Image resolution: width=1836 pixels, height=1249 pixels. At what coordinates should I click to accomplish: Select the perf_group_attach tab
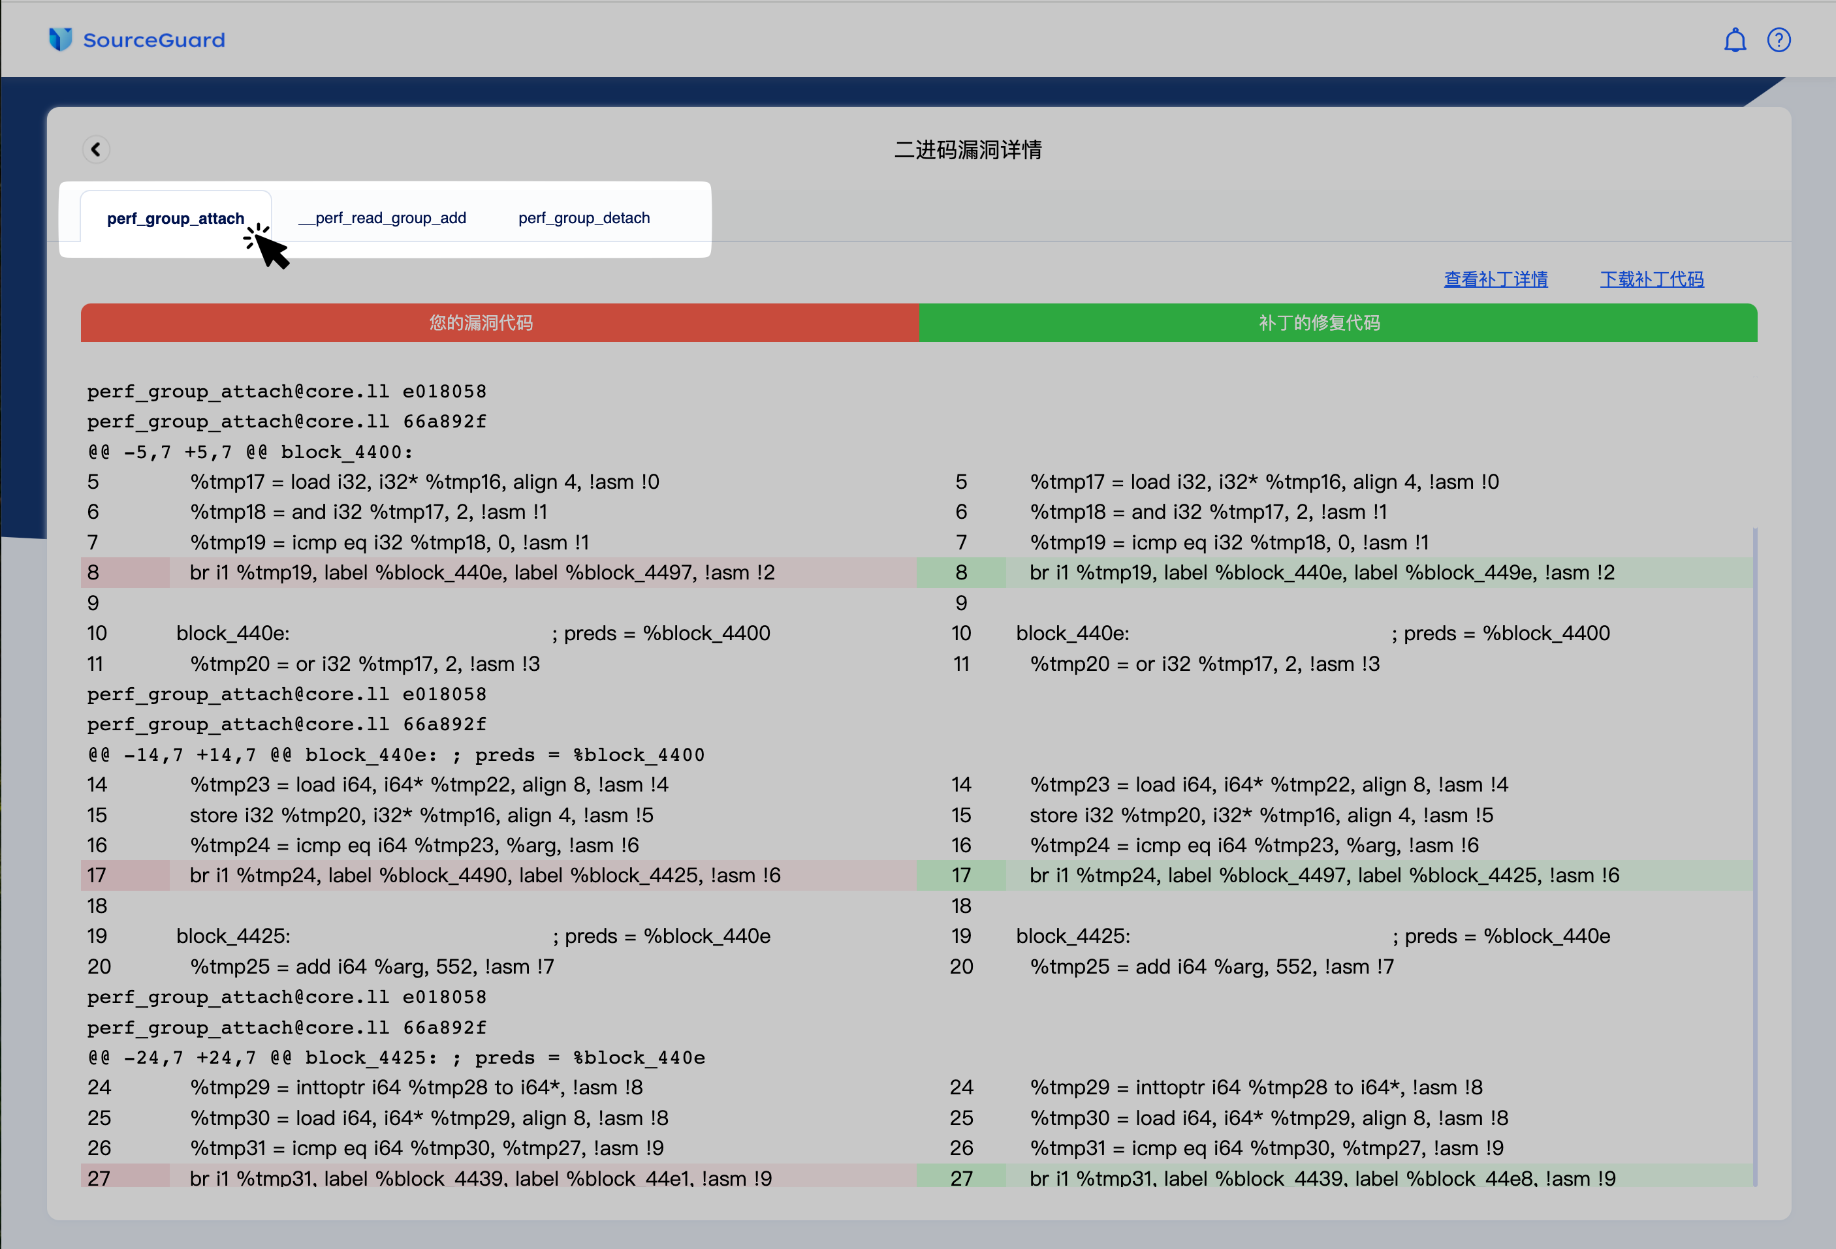pos(176,218)
